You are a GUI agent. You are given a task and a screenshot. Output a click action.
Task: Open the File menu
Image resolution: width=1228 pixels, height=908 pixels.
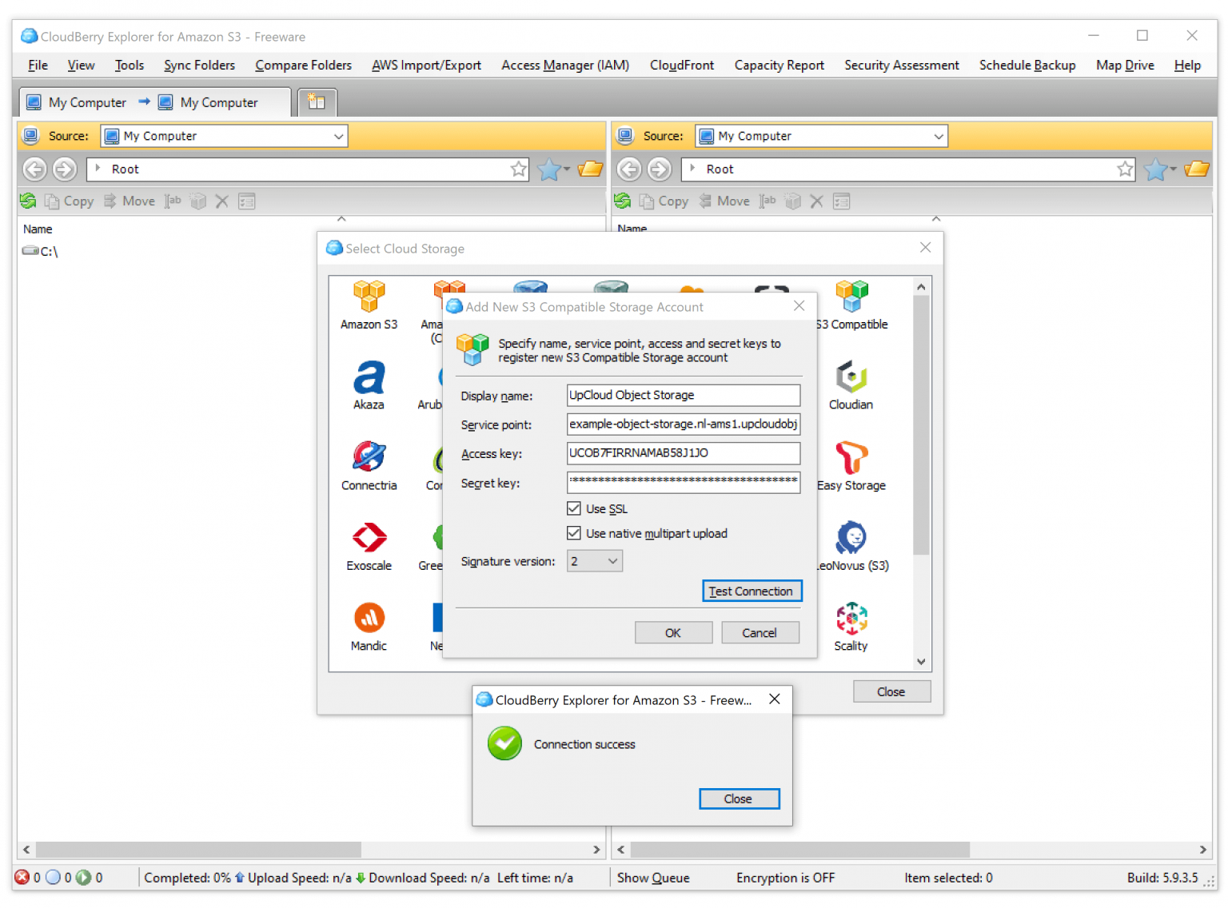point(38,65)
